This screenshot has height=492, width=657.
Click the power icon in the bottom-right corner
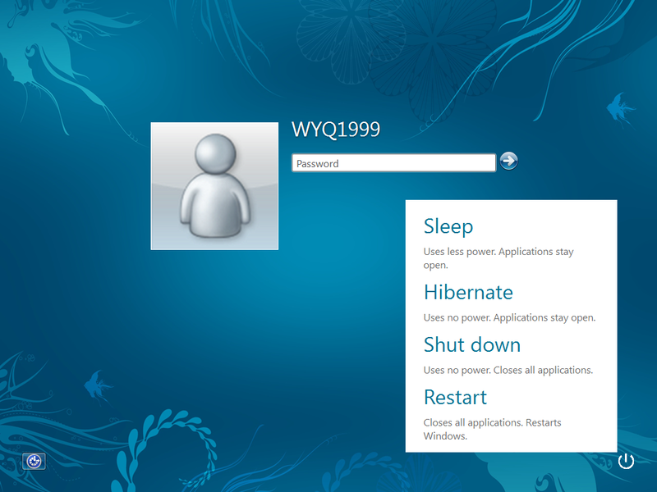(x=626, y=462)
